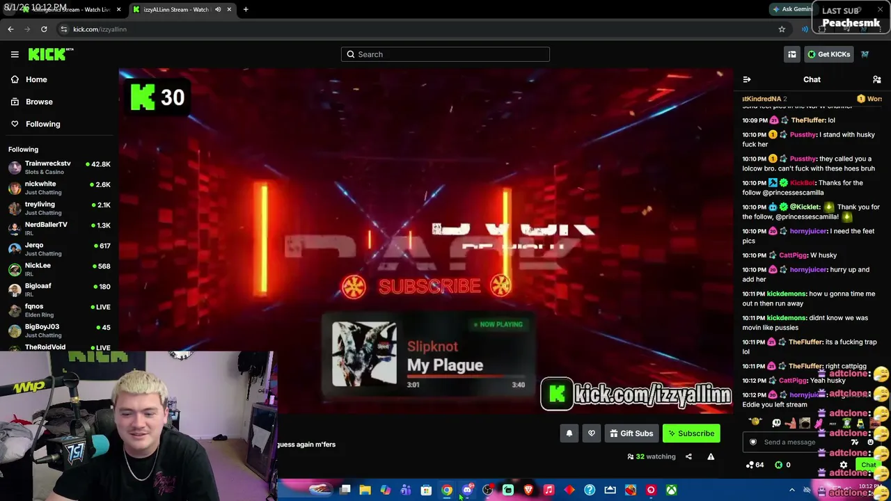Screen dimensions: 891x501
Task: Click the report warning triangle icon
Action: pos(711,456)
